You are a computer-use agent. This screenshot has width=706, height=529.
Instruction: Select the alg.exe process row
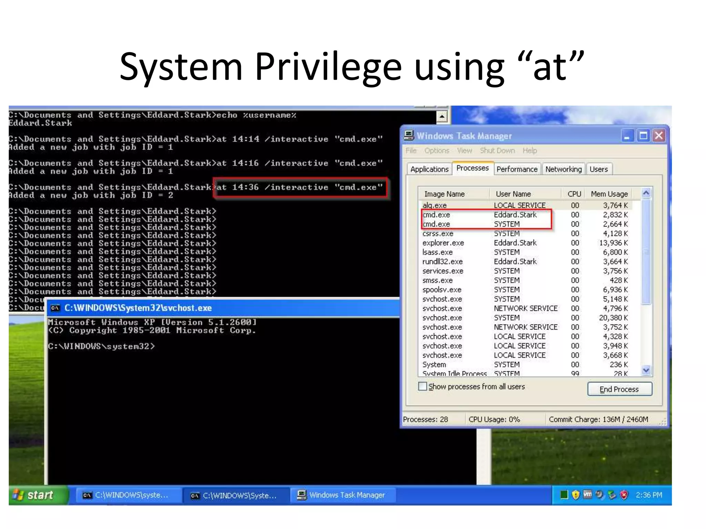pos(526,205)
